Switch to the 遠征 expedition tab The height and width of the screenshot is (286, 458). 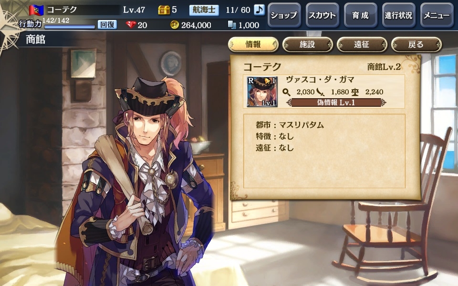pos(362,44)
